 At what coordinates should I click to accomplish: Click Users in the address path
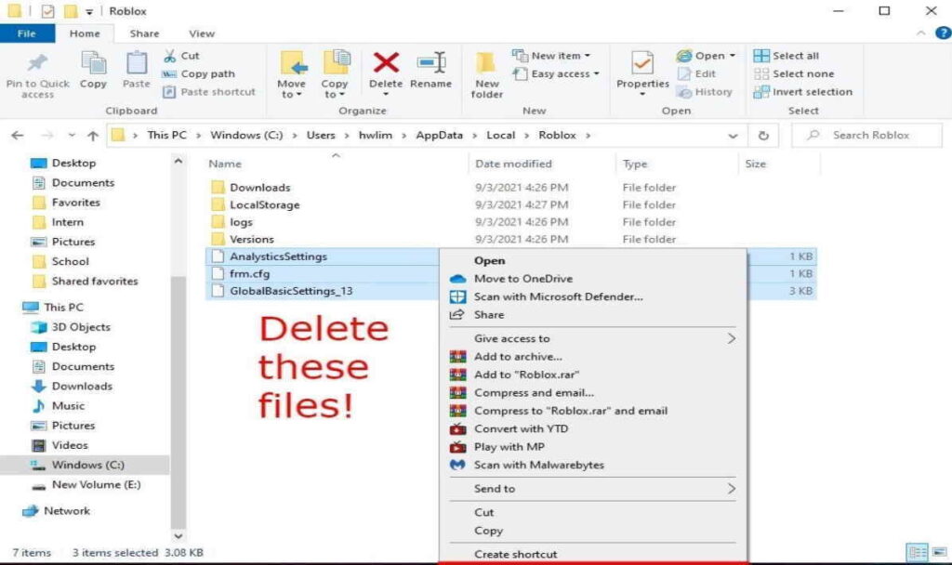321,136
